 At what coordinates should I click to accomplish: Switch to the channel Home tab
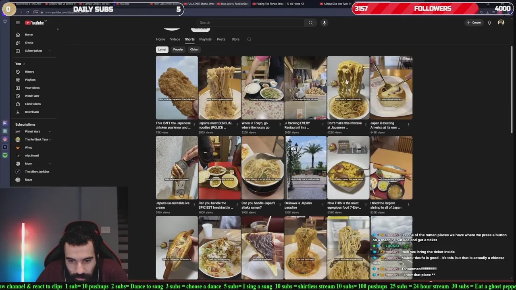pos(160,39)
